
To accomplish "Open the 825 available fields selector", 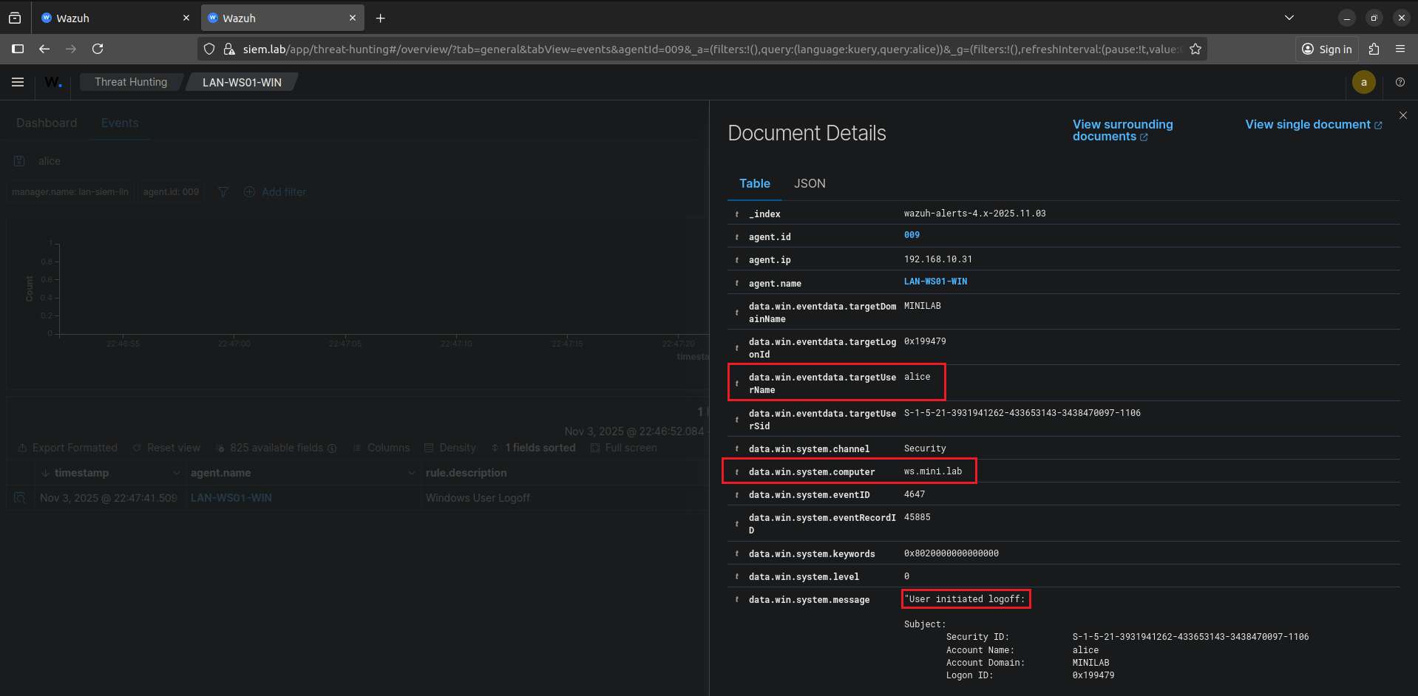I will click(276, 448).
